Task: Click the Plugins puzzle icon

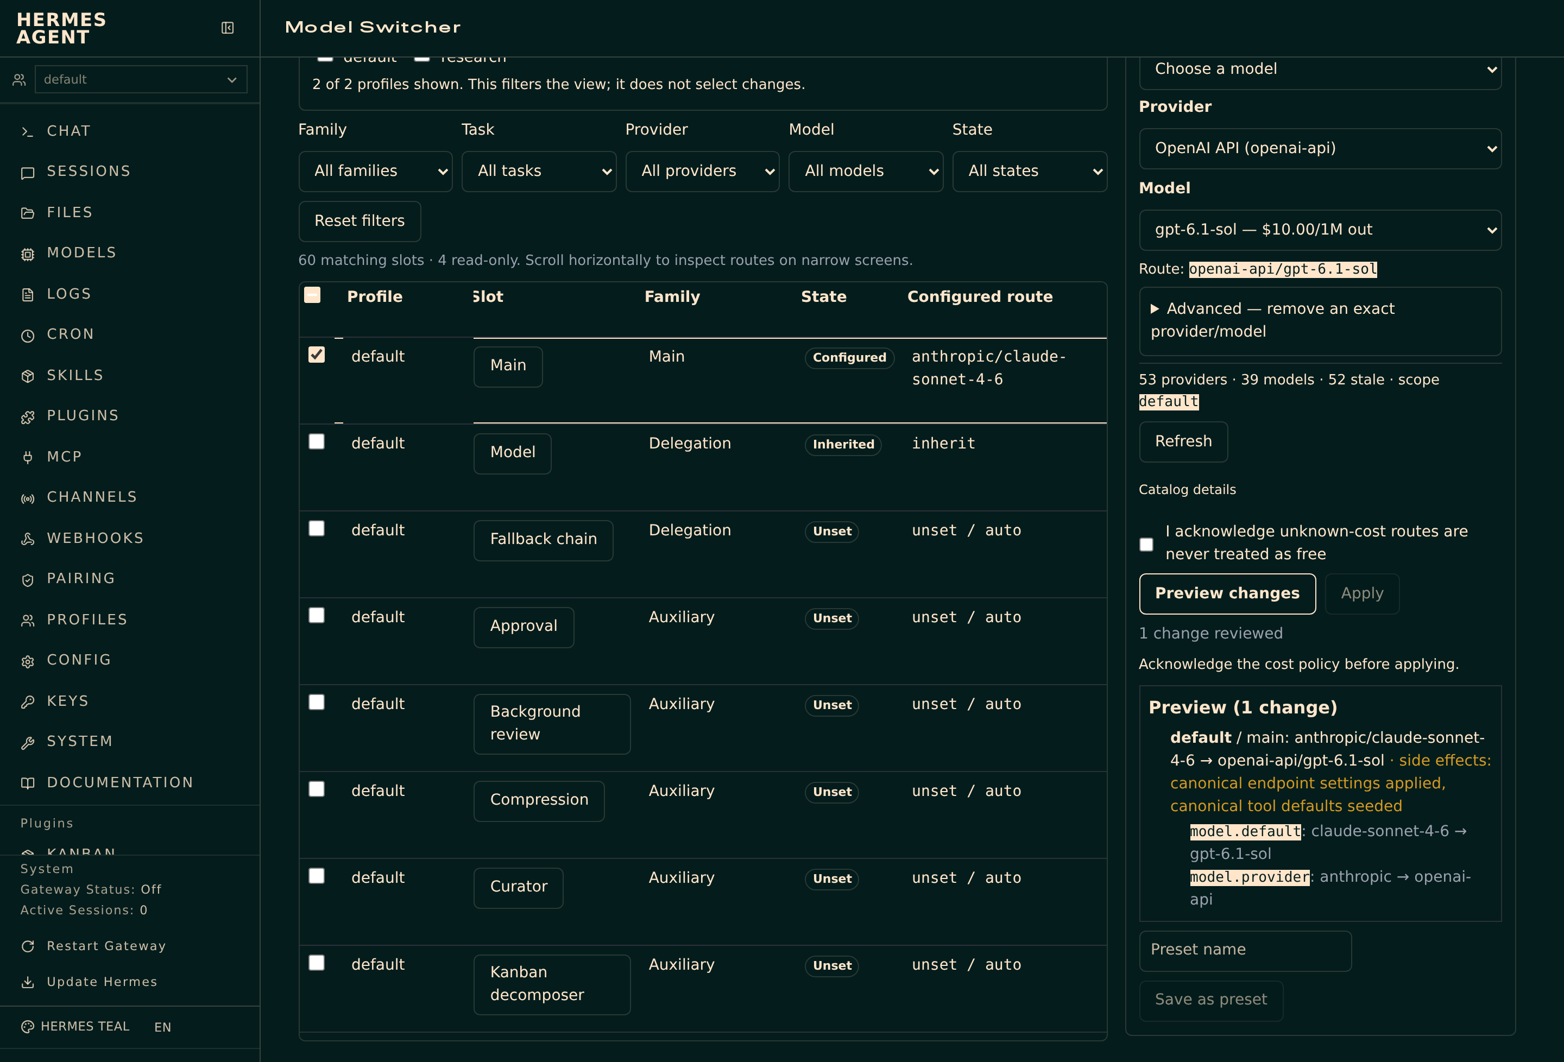Action: tap(28, 418)
